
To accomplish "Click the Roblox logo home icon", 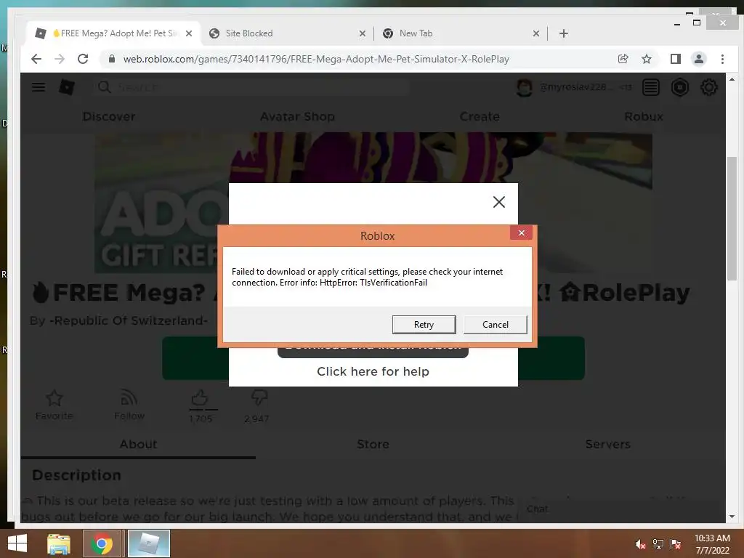I will coord(66,87).
